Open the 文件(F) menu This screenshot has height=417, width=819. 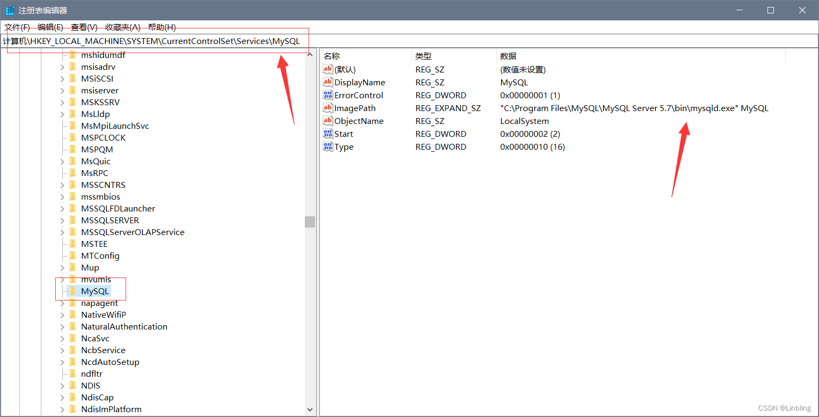(x=17, y=27)
